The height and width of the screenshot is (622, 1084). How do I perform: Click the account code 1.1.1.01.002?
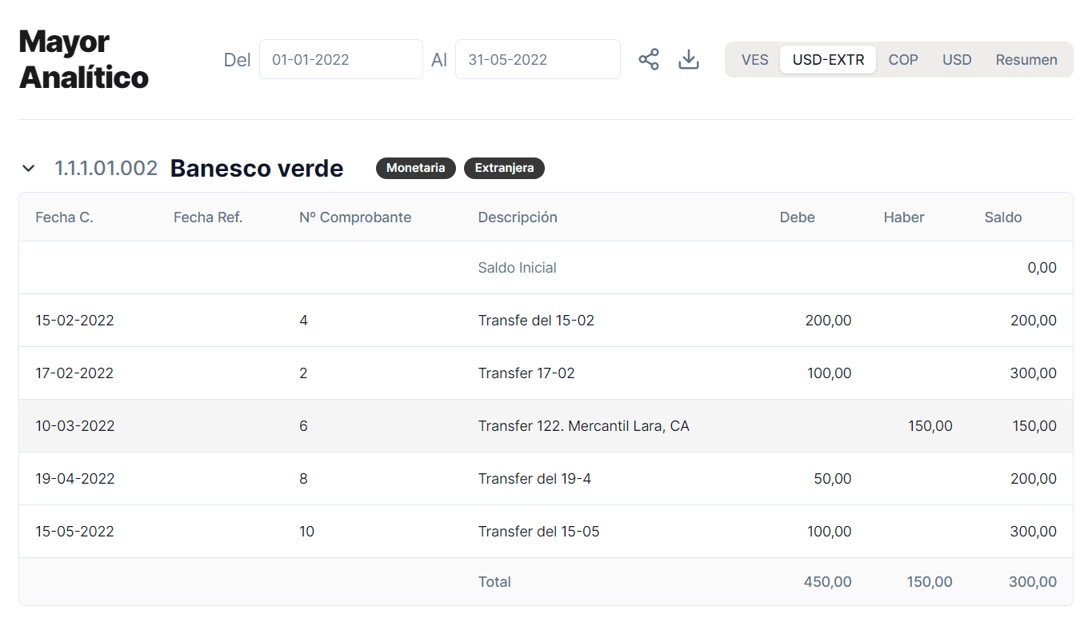click(x=106, y=168)
